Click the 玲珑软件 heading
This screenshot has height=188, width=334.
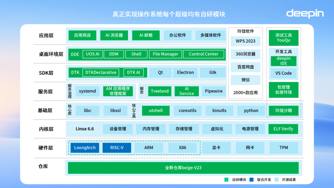[x=245, y=31]
